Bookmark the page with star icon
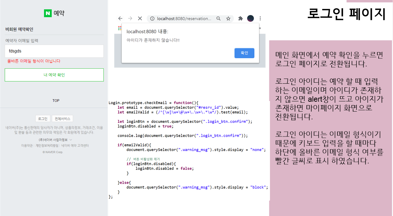393x216 pixels. 228,18
